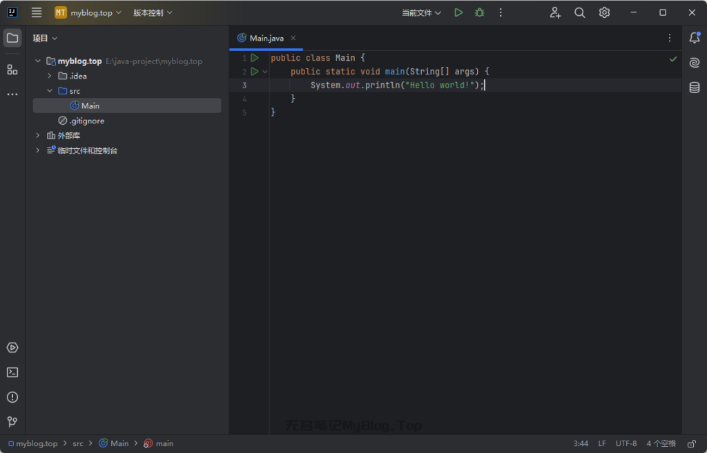Toggle the Project tool window folder icon
This screenshot has height=453, width=707.
click(x=12, y=38)
